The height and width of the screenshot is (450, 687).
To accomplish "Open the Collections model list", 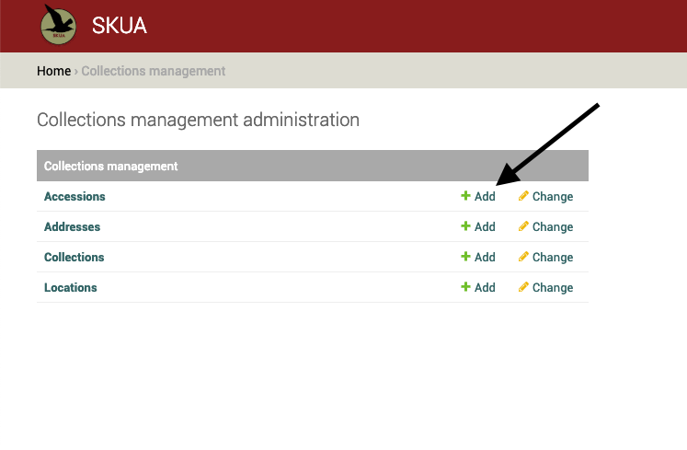I will [74, 257].
